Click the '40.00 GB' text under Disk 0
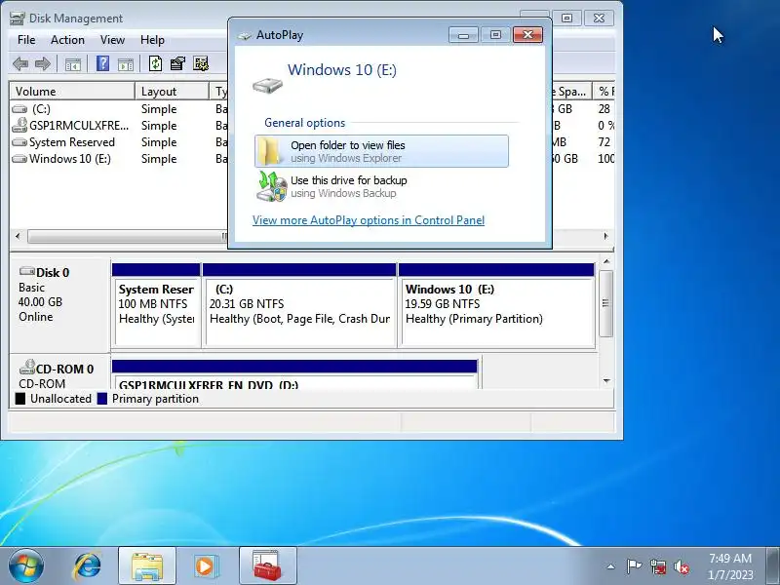This screenshot has height=585, width=780. click(40, 302)
